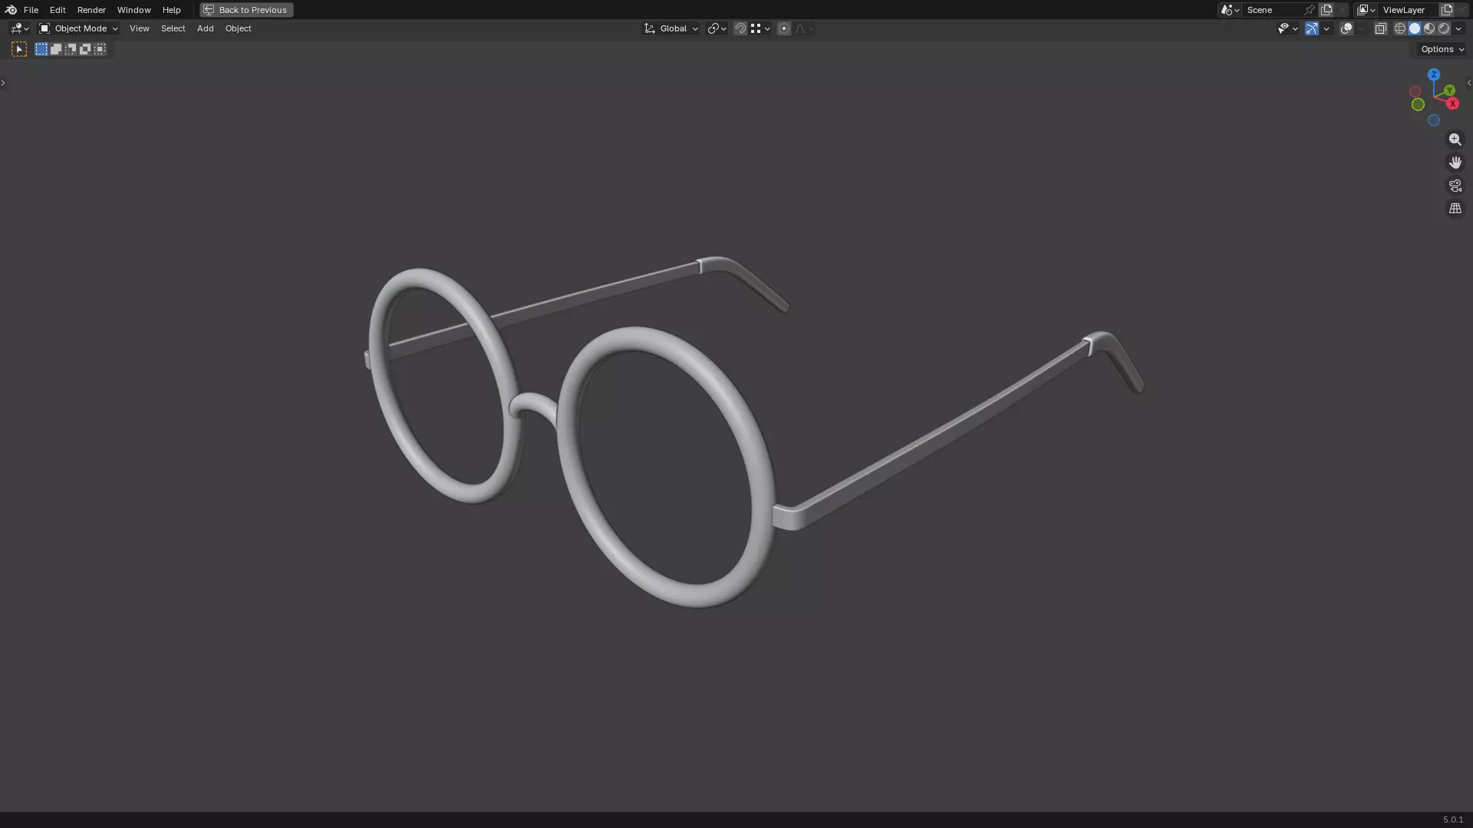
Task: Toggle viewport overlays
Action: pos(1346,28)
